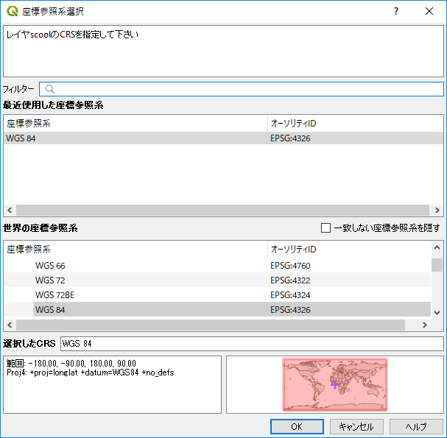447x438 pixels.
Task: Click the QGIS logo icon in title bar
Action: (12, 11)
